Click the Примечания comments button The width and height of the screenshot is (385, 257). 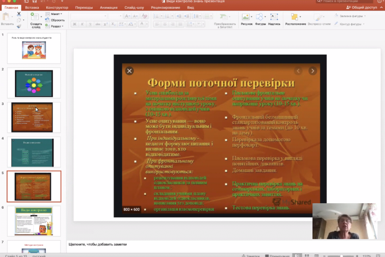point(277,256)
